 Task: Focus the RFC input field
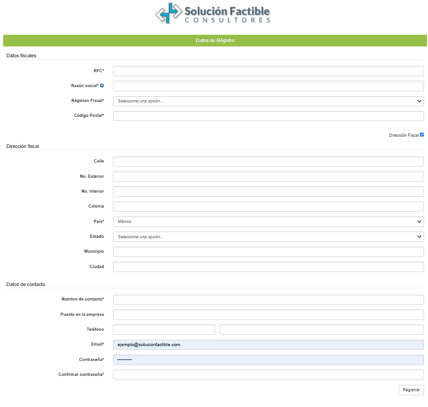point(268,71)
